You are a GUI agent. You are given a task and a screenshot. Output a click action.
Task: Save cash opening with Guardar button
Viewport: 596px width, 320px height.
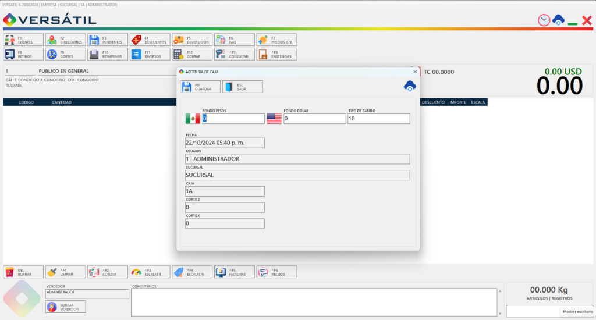[x=200, y=87]
